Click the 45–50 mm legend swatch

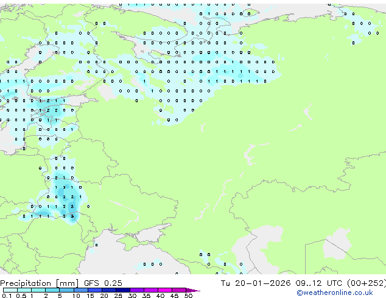pos(179,290)
